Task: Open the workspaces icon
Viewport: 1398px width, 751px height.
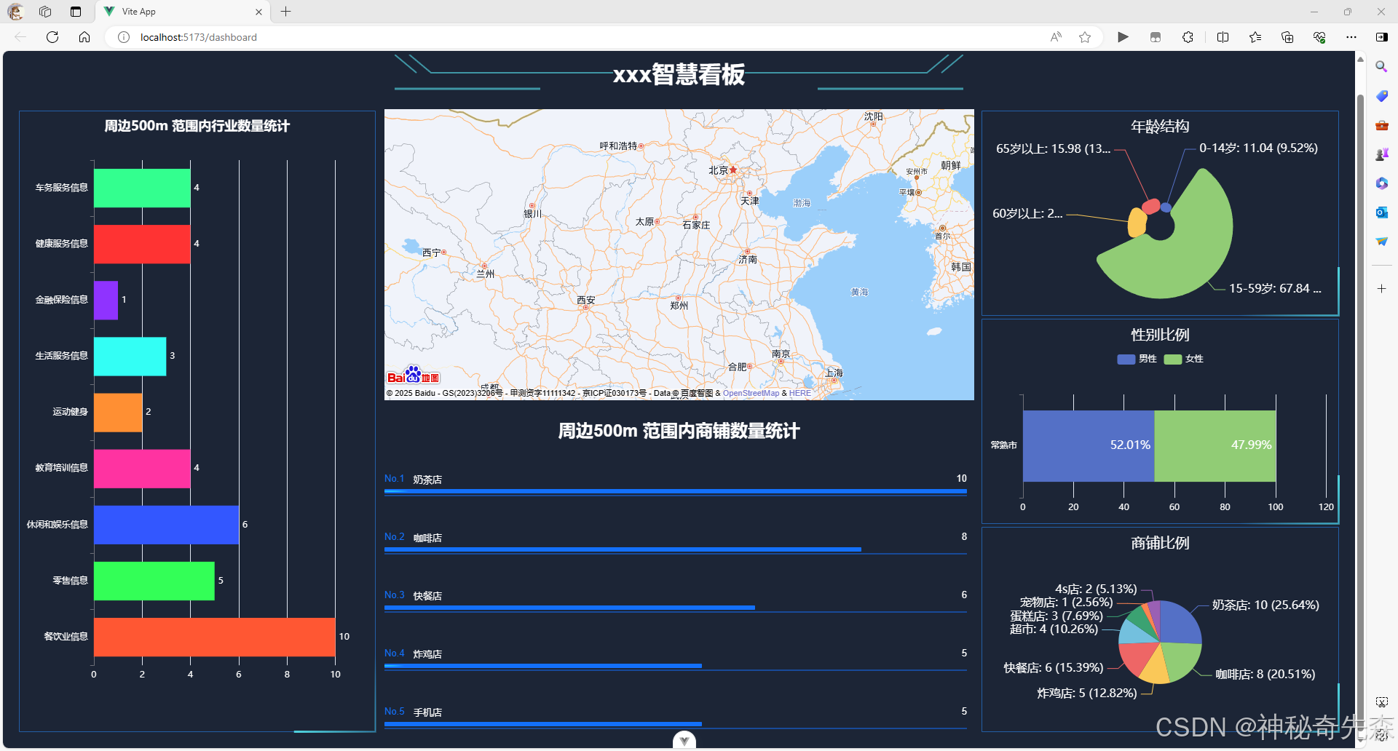Action: point(45,12)
